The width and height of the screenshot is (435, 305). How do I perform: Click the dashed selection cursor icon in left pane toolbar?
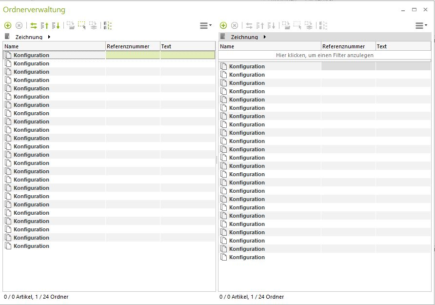click(x=82, y=25)
